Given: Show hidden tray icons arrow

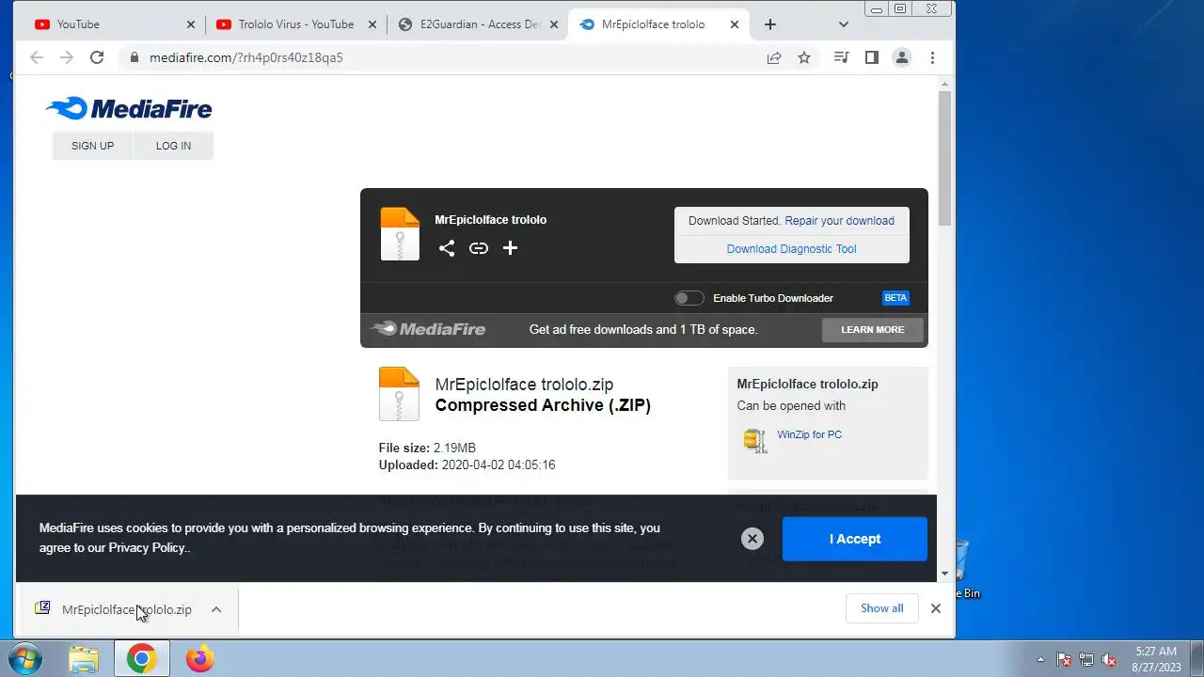Looking at the screenshot, I should point(1040,659).
